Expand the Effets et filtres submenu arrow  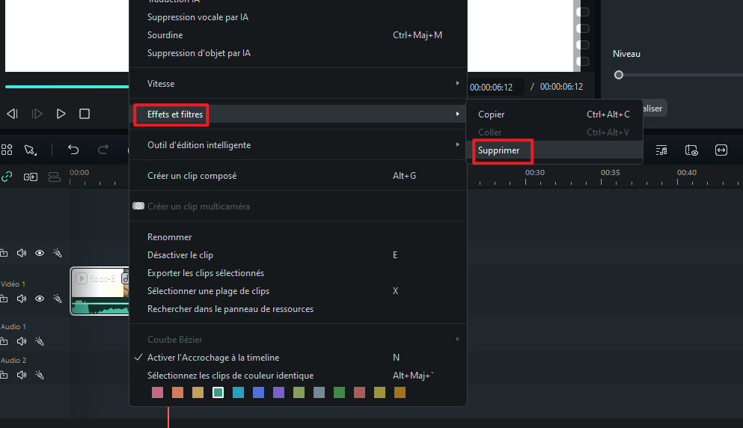(457, 114)
